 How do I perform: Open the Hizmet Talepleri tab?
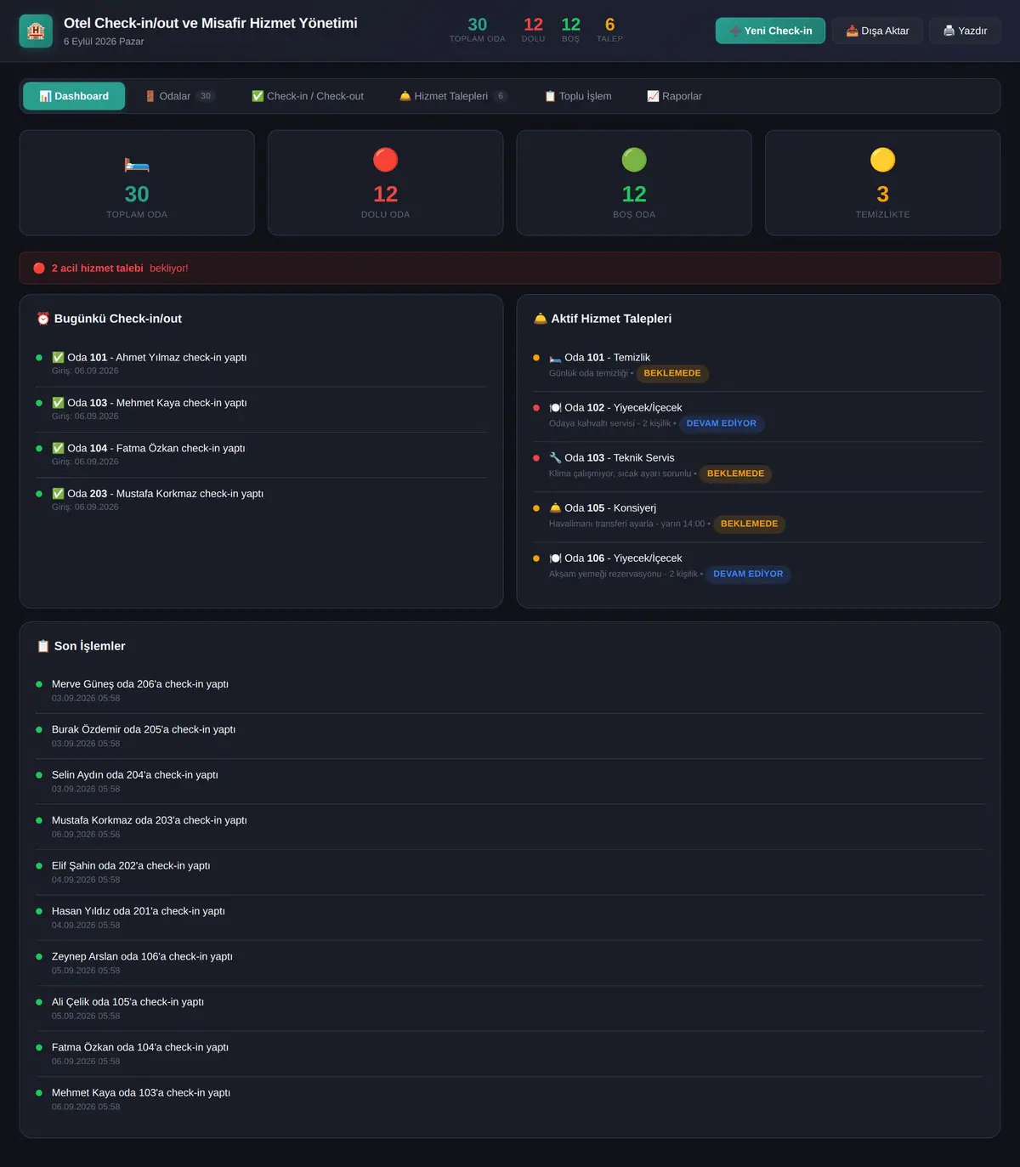tap(454, 96)
